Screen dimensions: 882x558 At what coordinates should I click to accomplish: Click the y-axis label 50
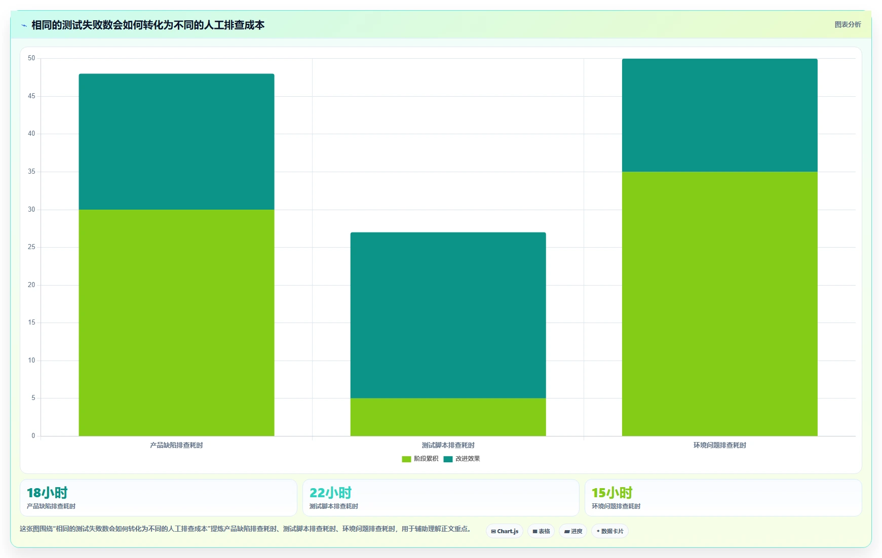[x=31, y=58]
